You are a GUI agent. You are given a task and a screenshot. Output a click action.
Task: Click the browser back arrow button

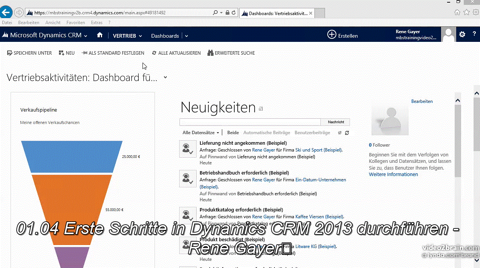coord(6,12)
